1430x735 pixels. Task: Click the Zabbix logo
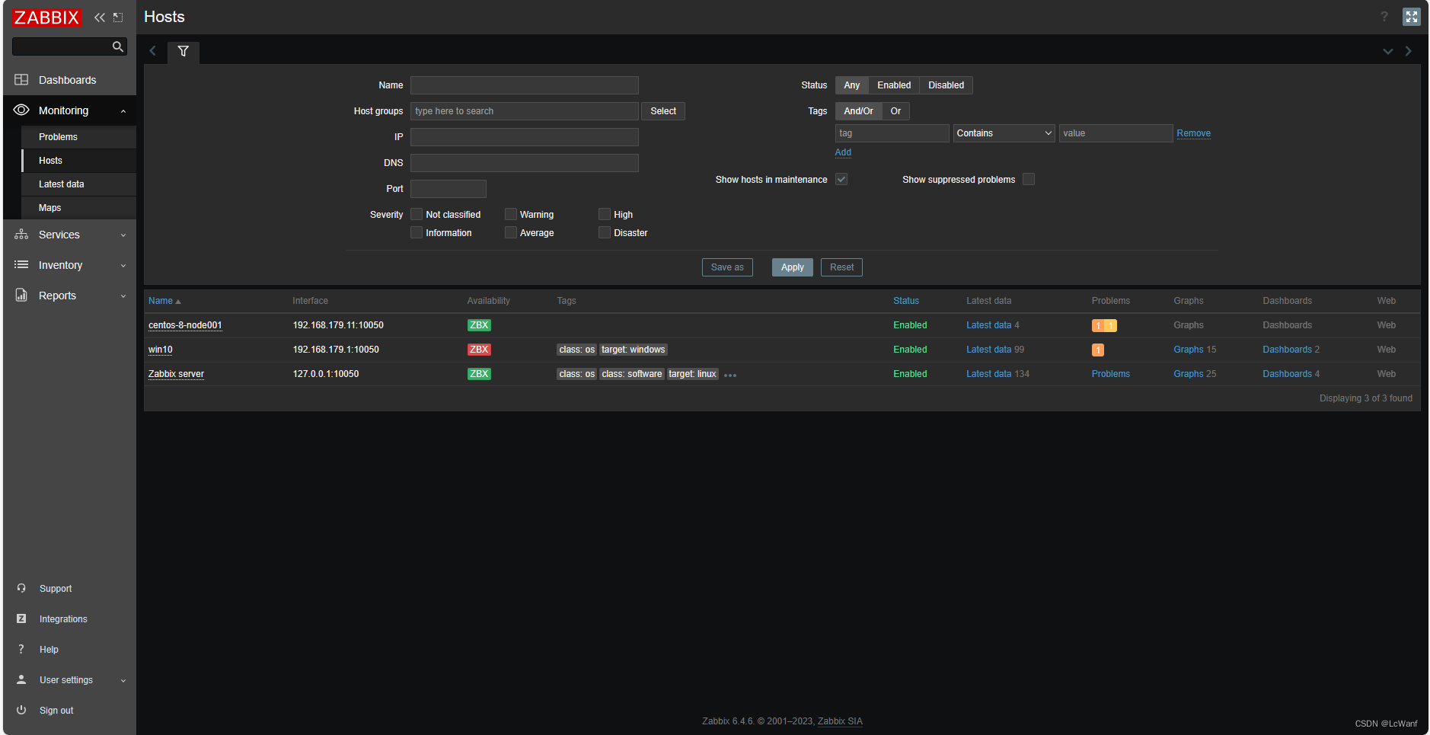pos(46,18)
